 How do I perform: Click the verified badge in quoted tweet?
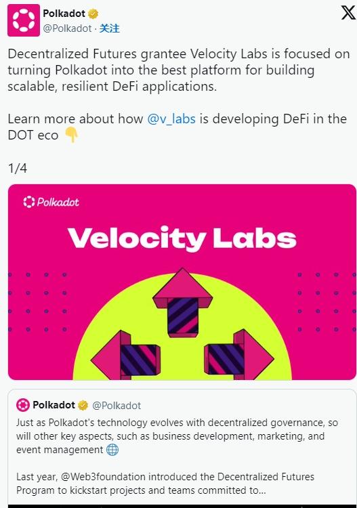point(83,405)
